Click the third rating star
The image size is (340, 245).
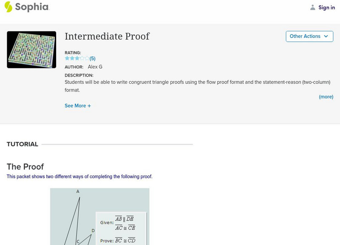77,58
